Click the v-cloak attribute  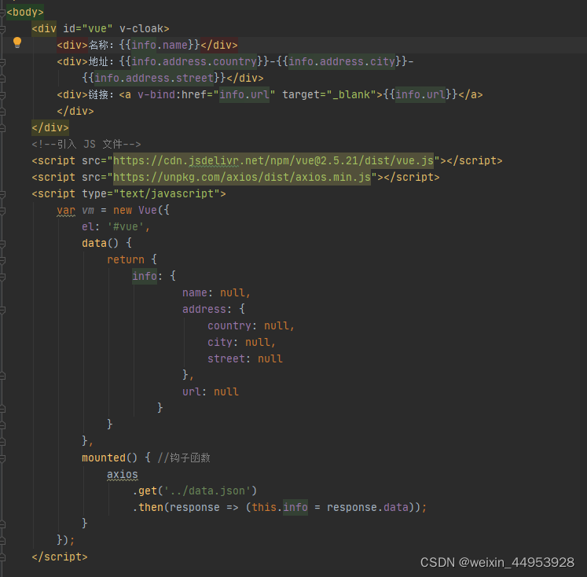141,29
